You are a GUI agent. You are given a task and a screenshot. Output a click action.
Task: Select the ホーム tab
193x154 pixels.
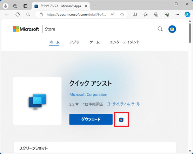pyautogui.click(x=54, y=42)
